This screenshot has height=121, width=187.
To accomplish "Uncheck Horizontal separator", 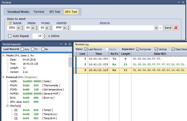I will point(138,49).
